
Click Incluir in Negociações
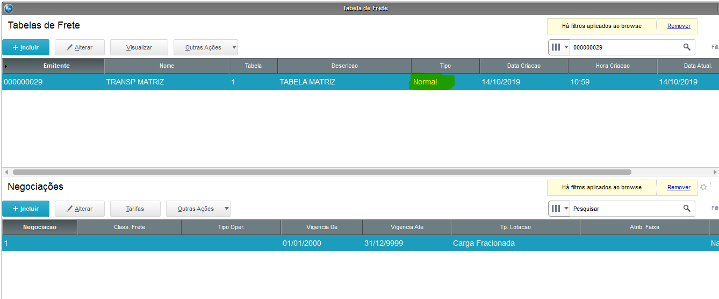click(26, 209)
